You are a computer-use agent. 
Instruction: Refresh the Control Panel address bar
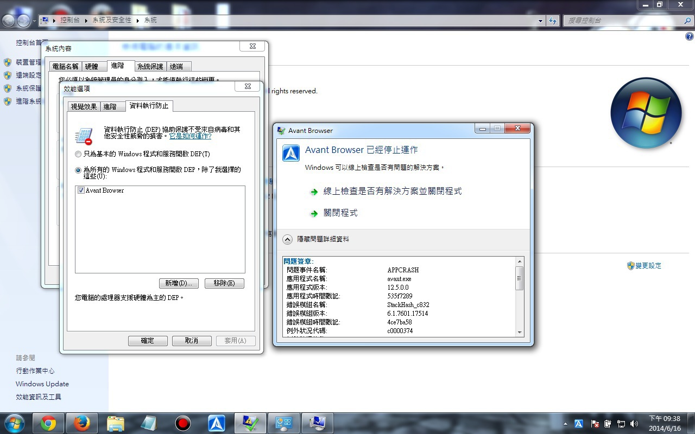pyautogui.click(x=553, y=21)
